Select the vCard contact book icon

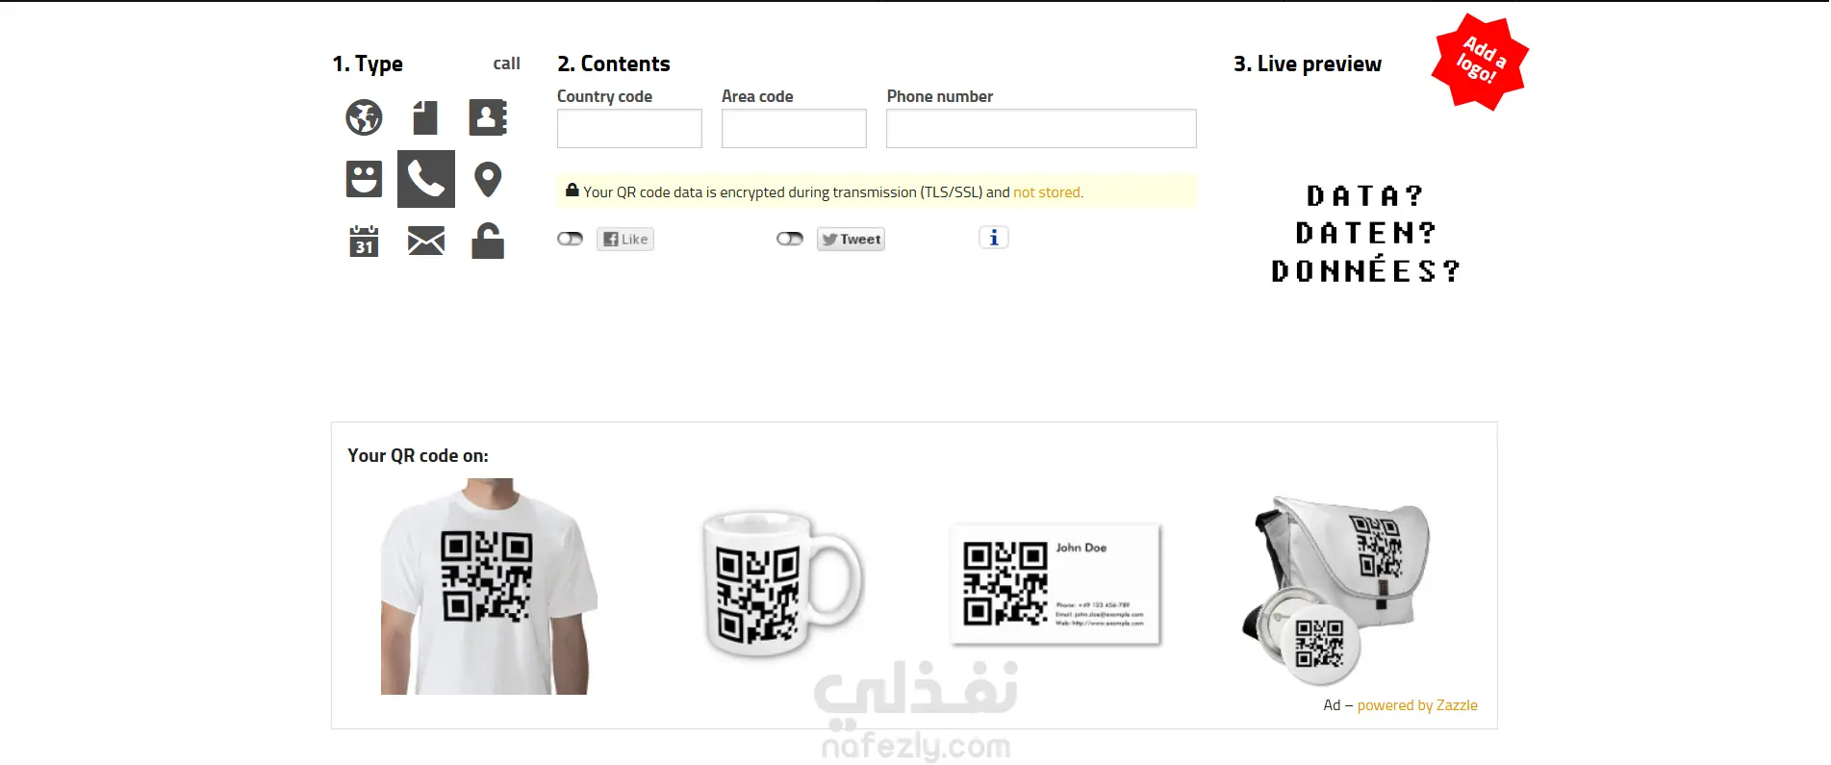pyautogui.click(x=488, y=117)
